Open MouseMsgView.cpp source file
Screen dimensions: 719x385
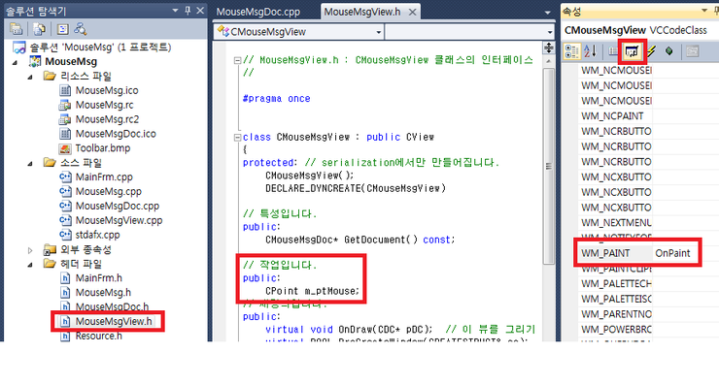119,220
